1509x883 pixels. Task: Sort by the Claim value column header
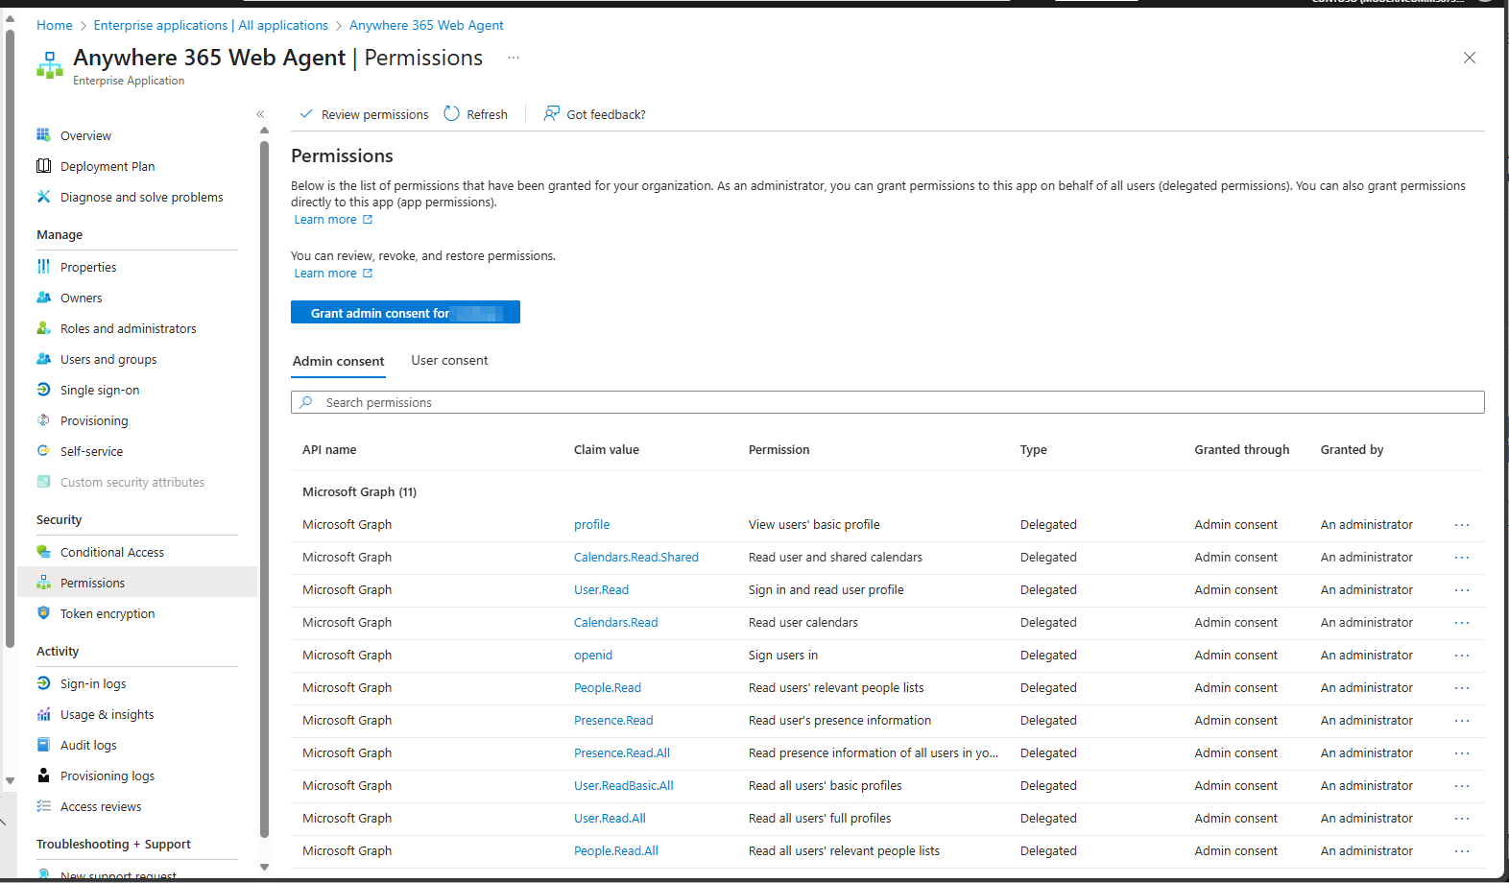[x=607, y=449]
